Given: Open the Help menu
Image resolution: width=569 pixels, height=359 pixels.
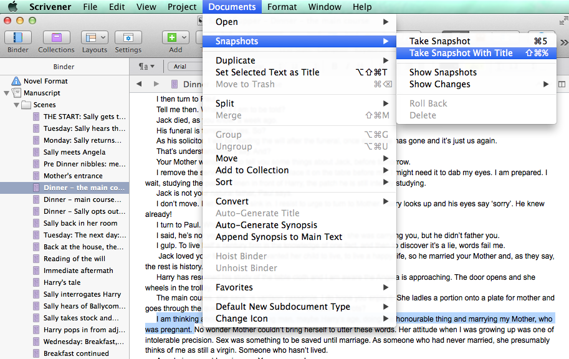Looking at the screenshot, I should [362, 7].
